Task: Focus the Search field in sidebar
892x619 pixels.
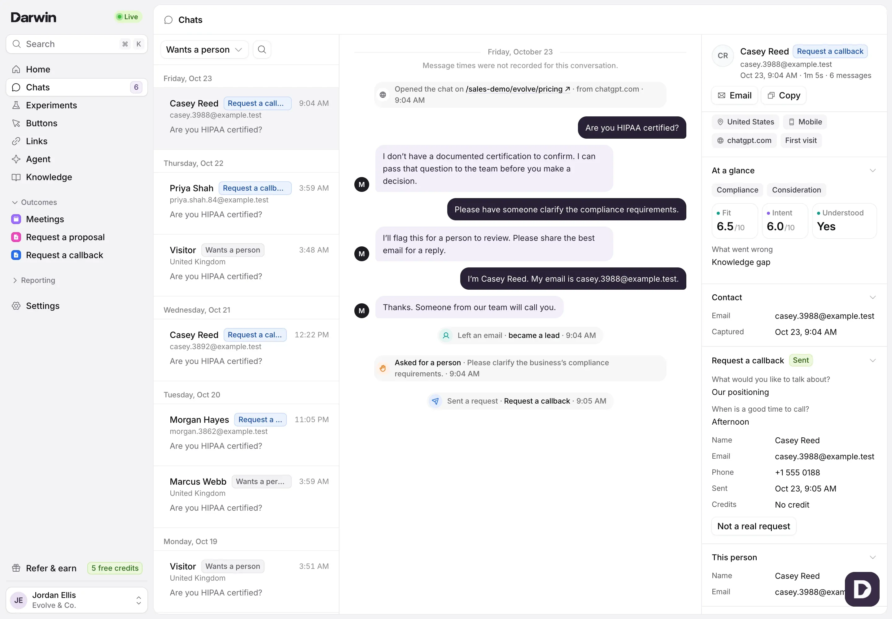Action: point(77,44)
